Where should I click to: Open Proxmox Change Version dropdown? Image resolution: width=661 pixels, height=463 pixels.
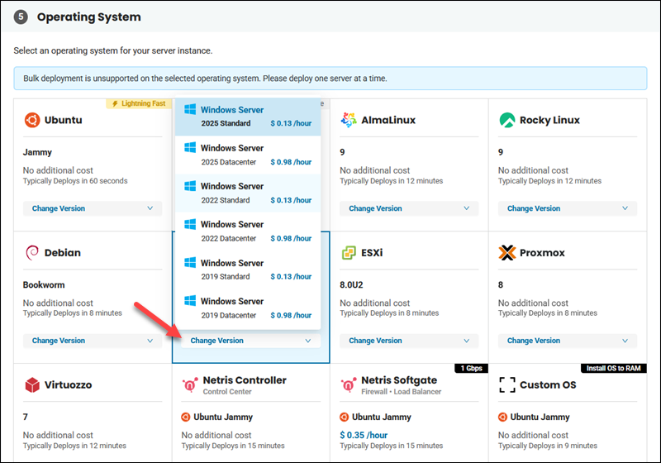tap(568, 341)
